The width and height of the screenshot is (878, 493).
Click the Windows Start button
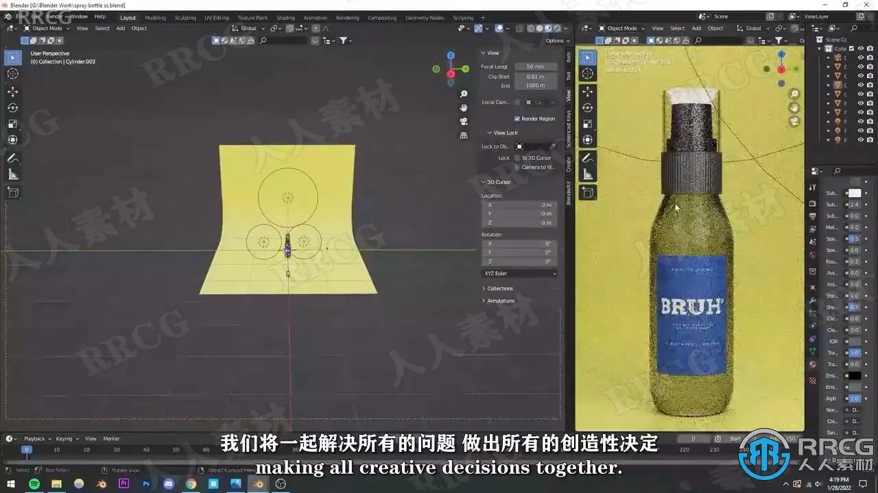click(12, 484)
